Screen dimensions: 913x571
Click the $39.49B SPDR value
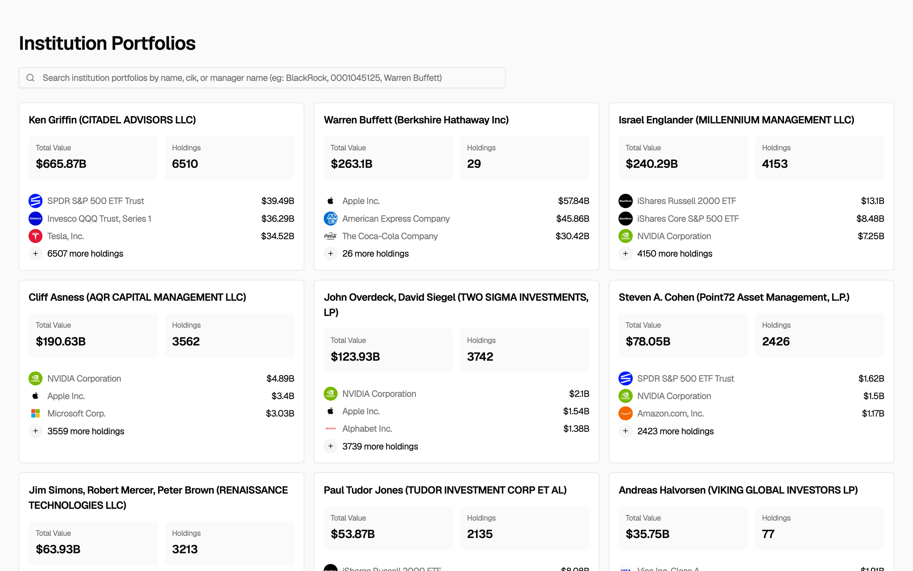click(278, 201)
